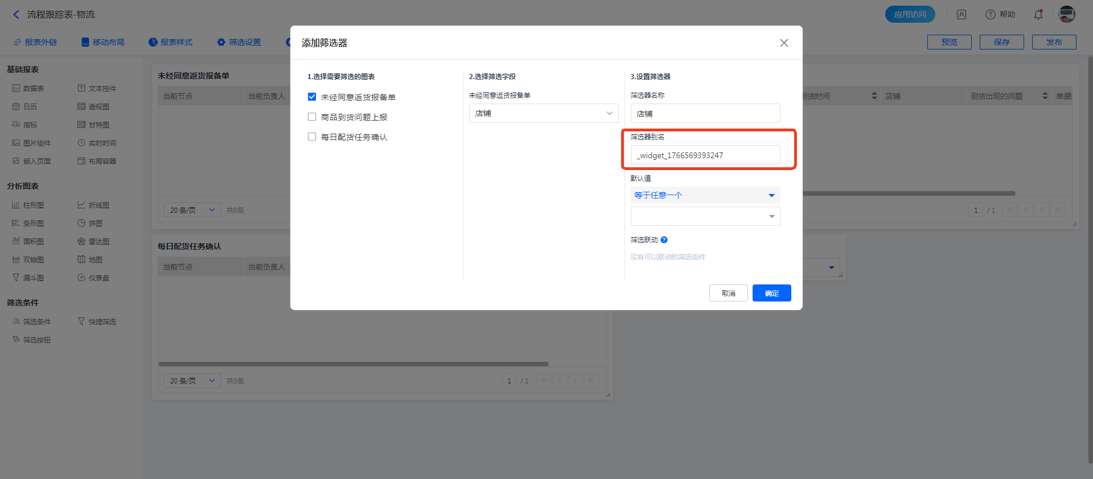Click the 帮助 help icon

point(991,15)
